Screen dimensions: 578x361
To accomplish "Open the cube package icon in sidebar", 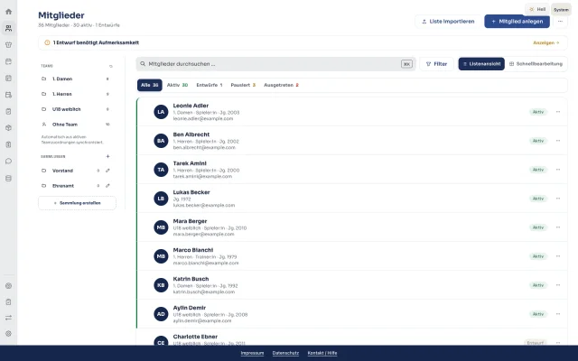I will [x=8, y=128].
